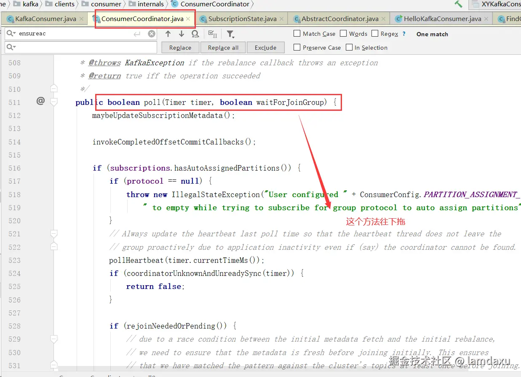
Task: Click line number 517 in the gutter
Action: tap(15, 181)
